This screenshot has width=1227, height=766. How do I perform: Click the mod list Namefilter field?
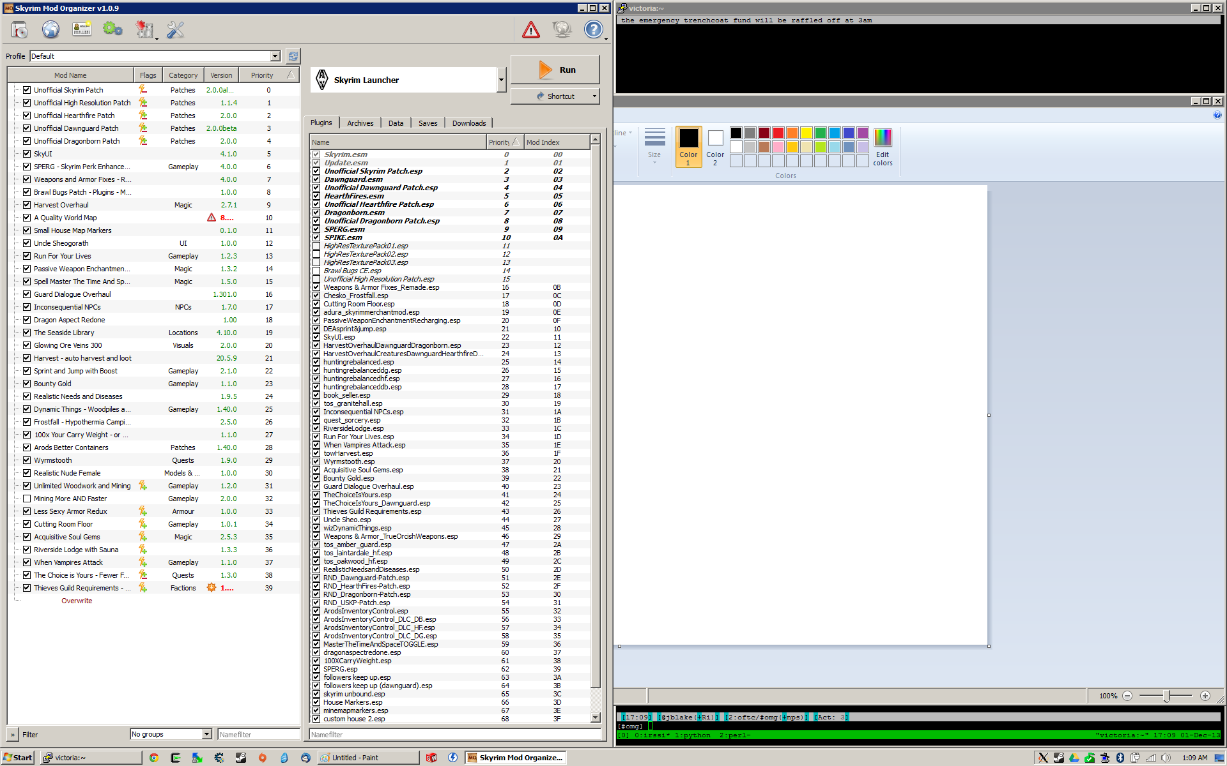pyautogui.click(x=258, y=735)
